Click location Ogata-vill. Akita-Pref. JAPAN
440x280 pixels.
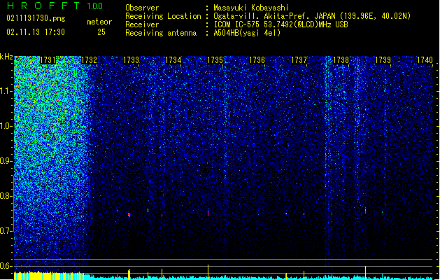click(274, 16)
